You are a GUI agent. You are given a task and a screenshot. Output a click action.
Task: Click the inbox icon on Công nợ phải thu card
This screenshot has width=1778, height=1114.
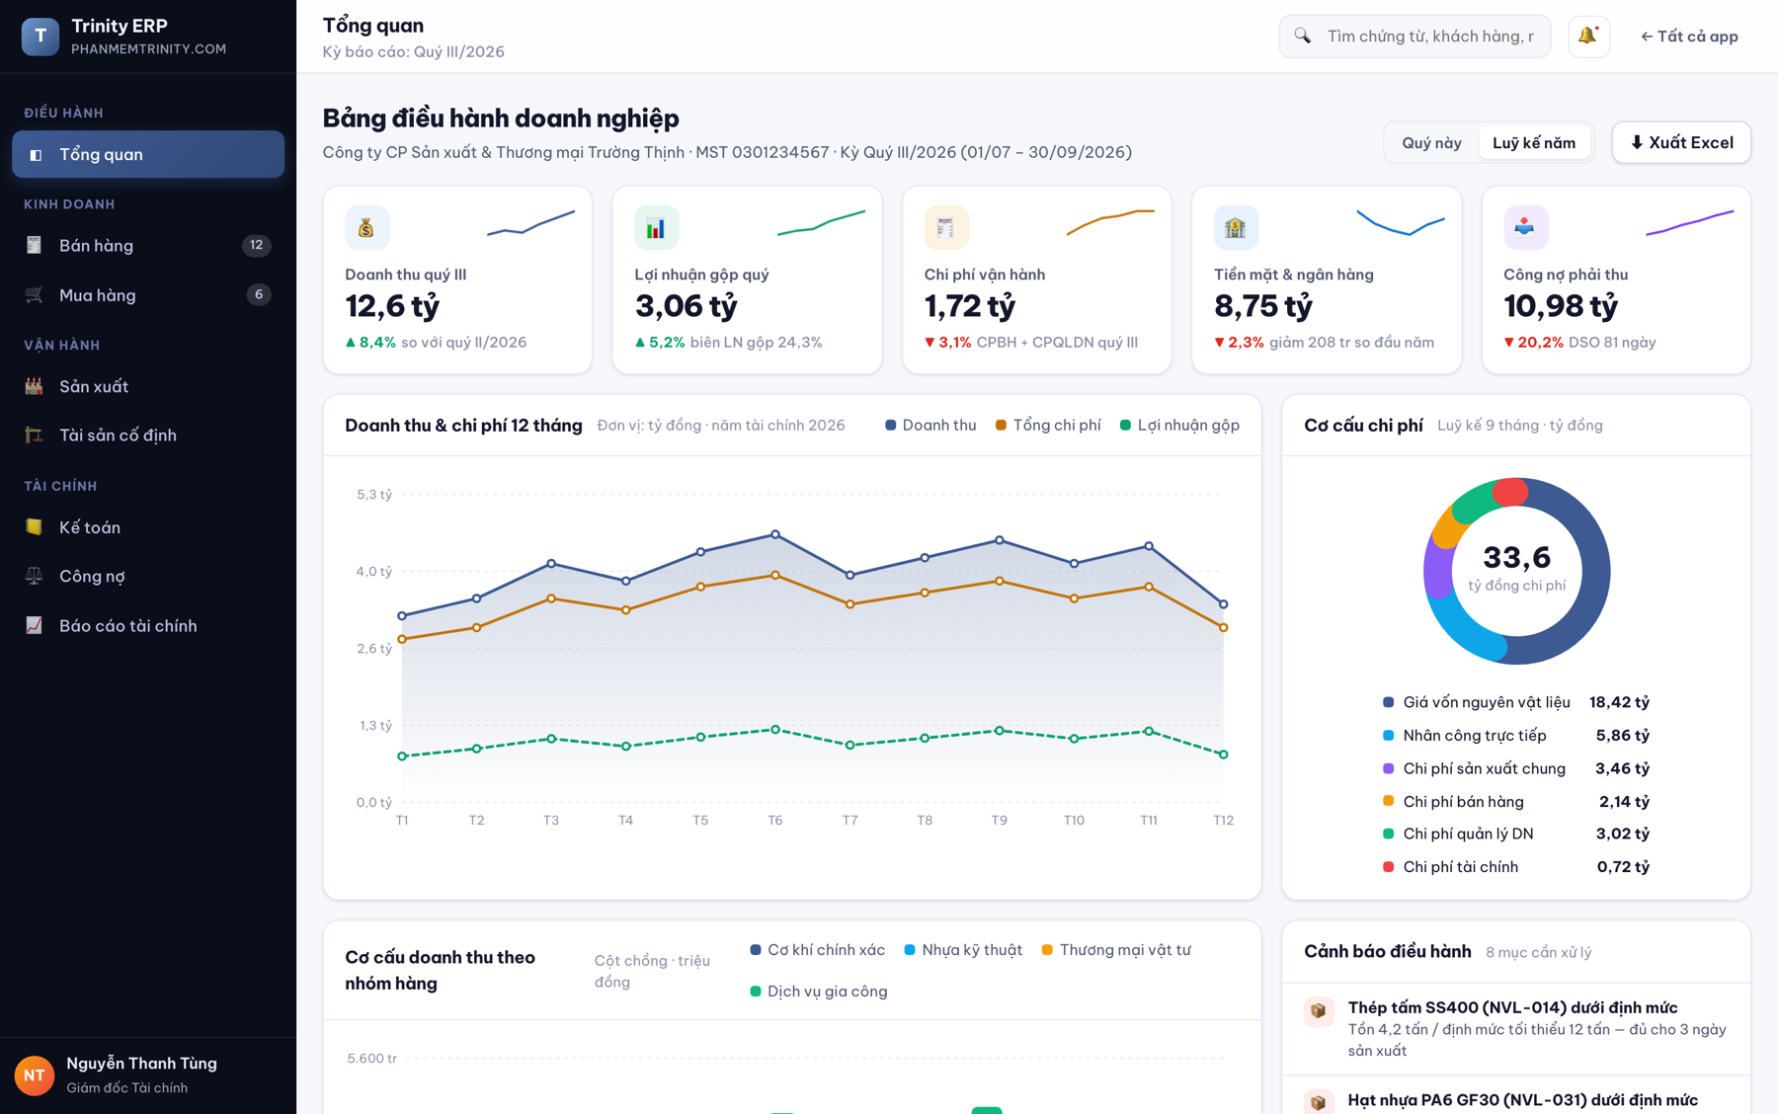pyautogui.click(x=1525, y=228)
